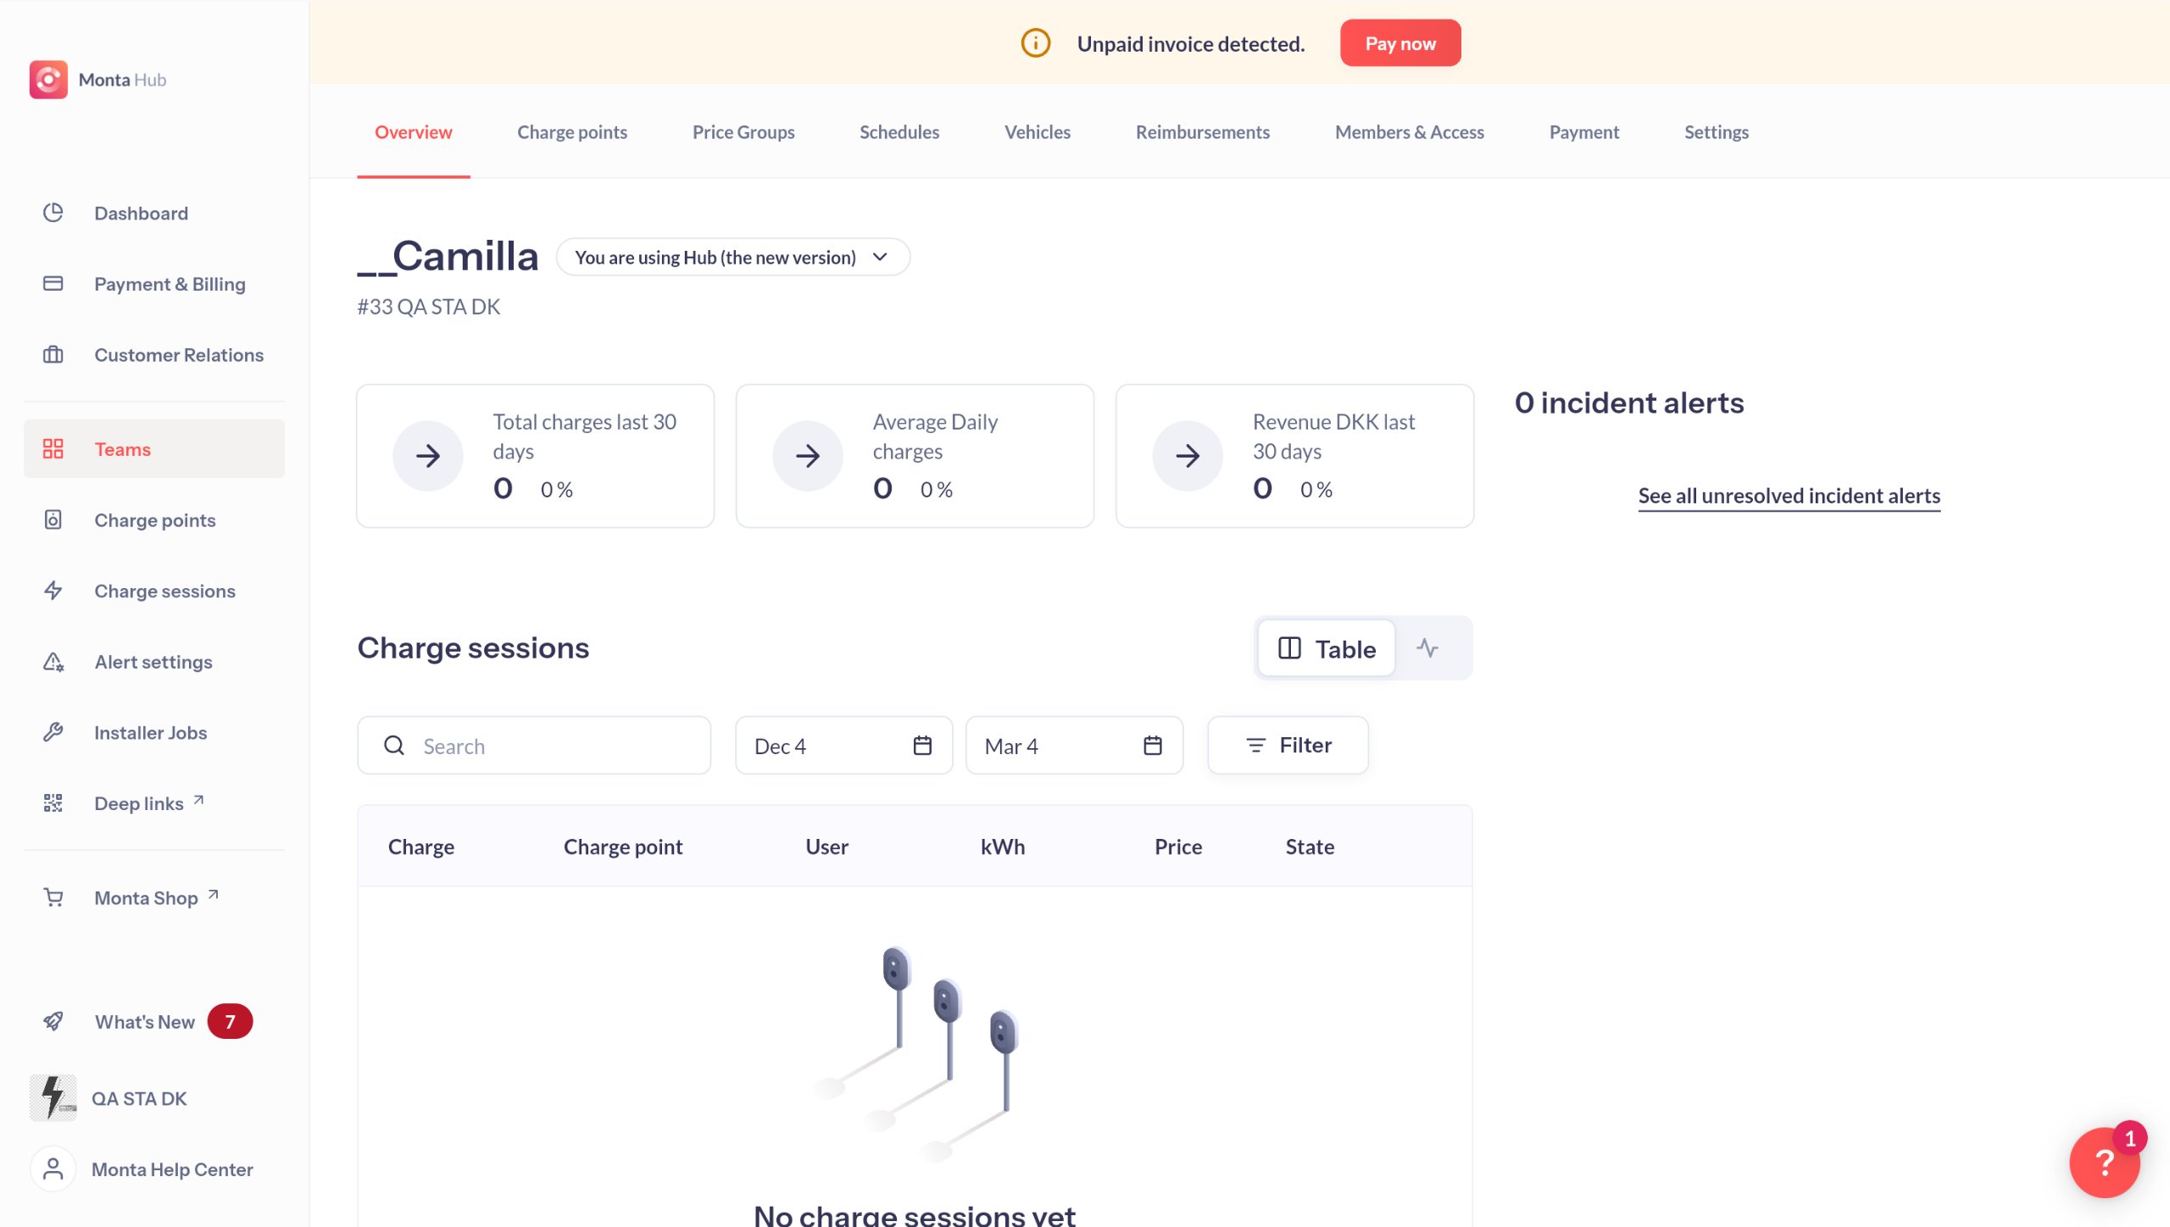Click the help chat question mark bubble
2170x1227 pixels.
pos(2105,1163)
